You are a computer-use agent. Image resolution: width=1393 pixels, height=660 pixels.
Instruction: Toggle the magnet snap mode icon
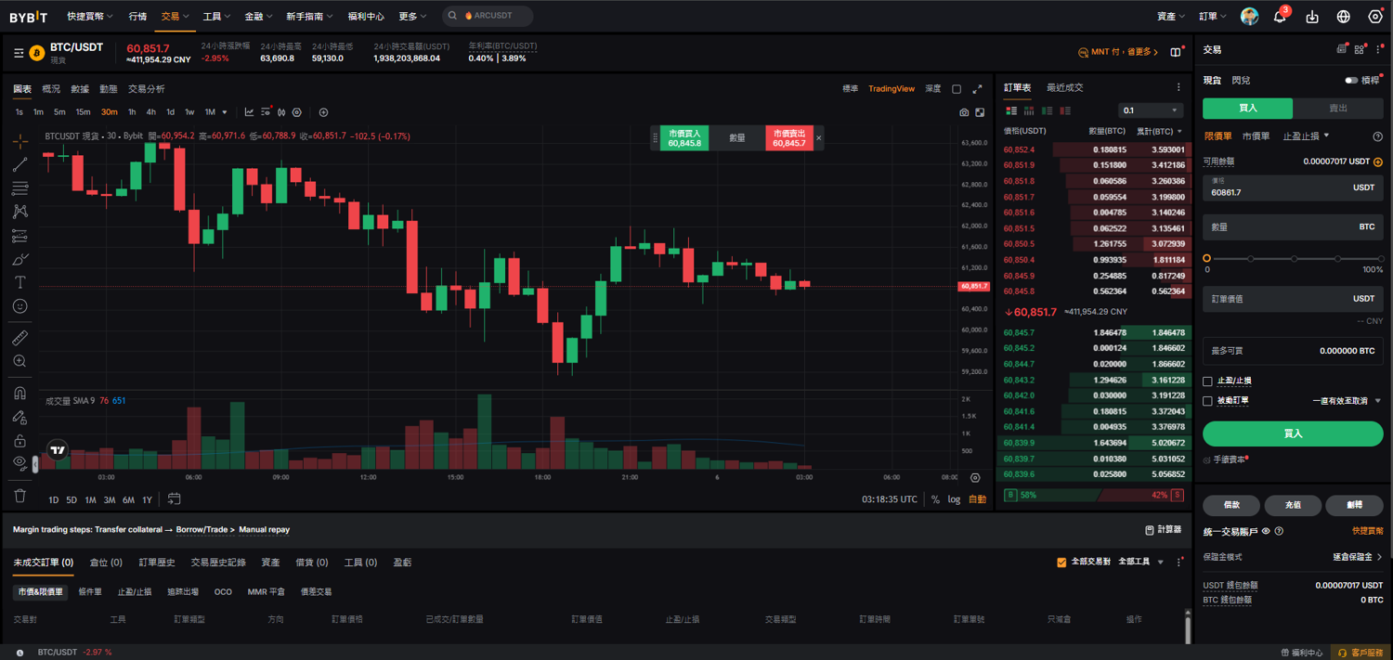coord(20,394)
